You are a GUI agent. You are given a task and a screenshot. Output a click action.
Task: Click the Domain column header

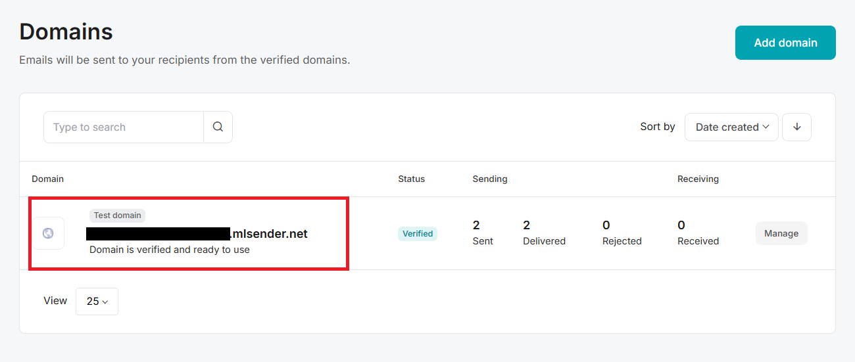tap(48, 179)
